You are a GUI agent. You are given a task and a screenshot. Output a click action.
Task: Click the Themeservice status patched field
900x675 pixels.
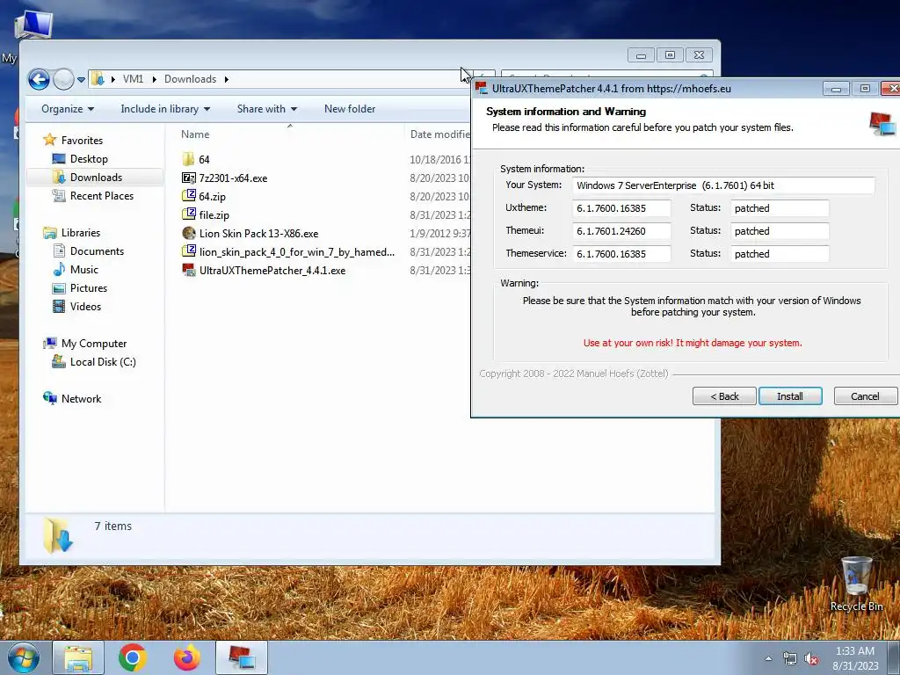tap(780, 254)
